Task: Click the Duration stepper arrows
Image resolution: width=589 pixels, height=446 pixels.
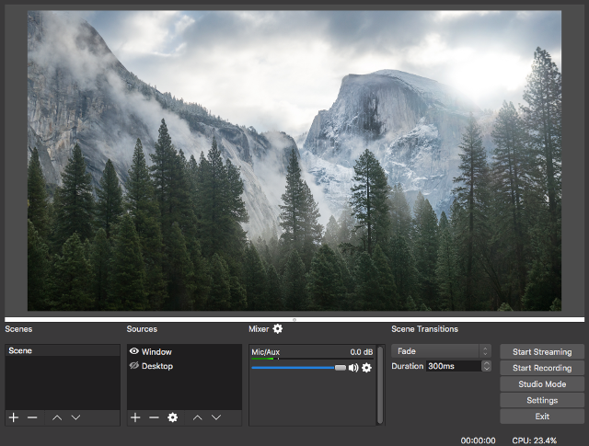Action: click(487, 366)
